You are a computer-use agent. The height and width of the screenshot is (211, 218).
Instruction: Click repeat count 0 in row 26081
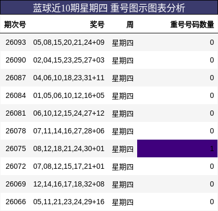212,113
